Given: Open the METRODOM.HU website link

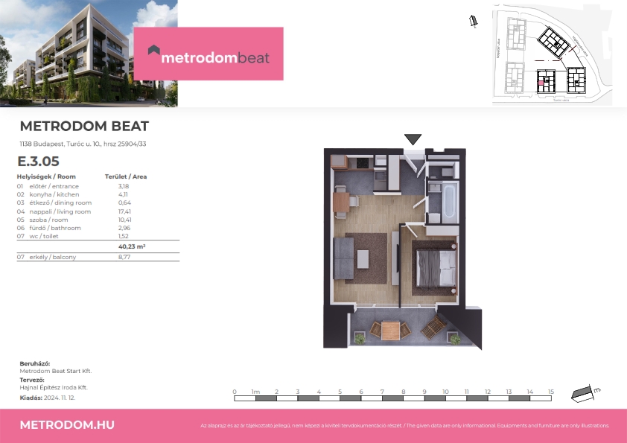Looking at the screenshot, I should pyautogui.click(x=67, y=424).
